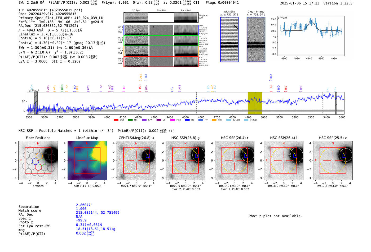
Task: Select the match score value 1.000
Action: [81, 209]
